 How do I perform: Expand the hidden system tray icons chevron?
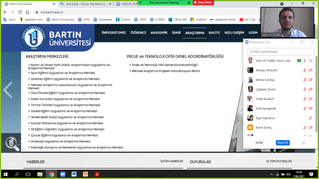[271, 174]
